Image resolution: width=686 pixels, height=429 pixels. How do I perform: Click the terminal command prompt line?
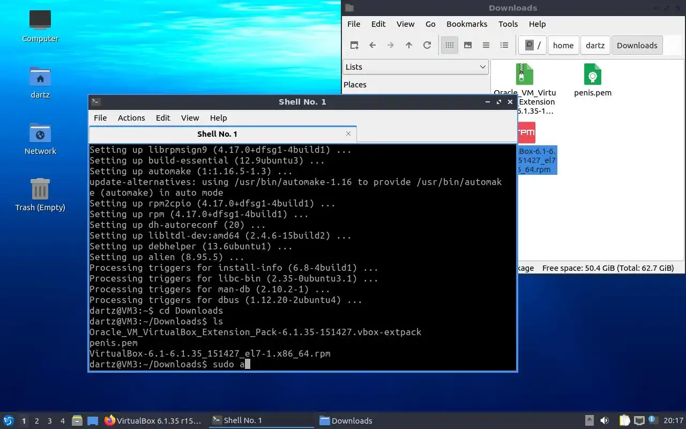(x=170, y=365)
